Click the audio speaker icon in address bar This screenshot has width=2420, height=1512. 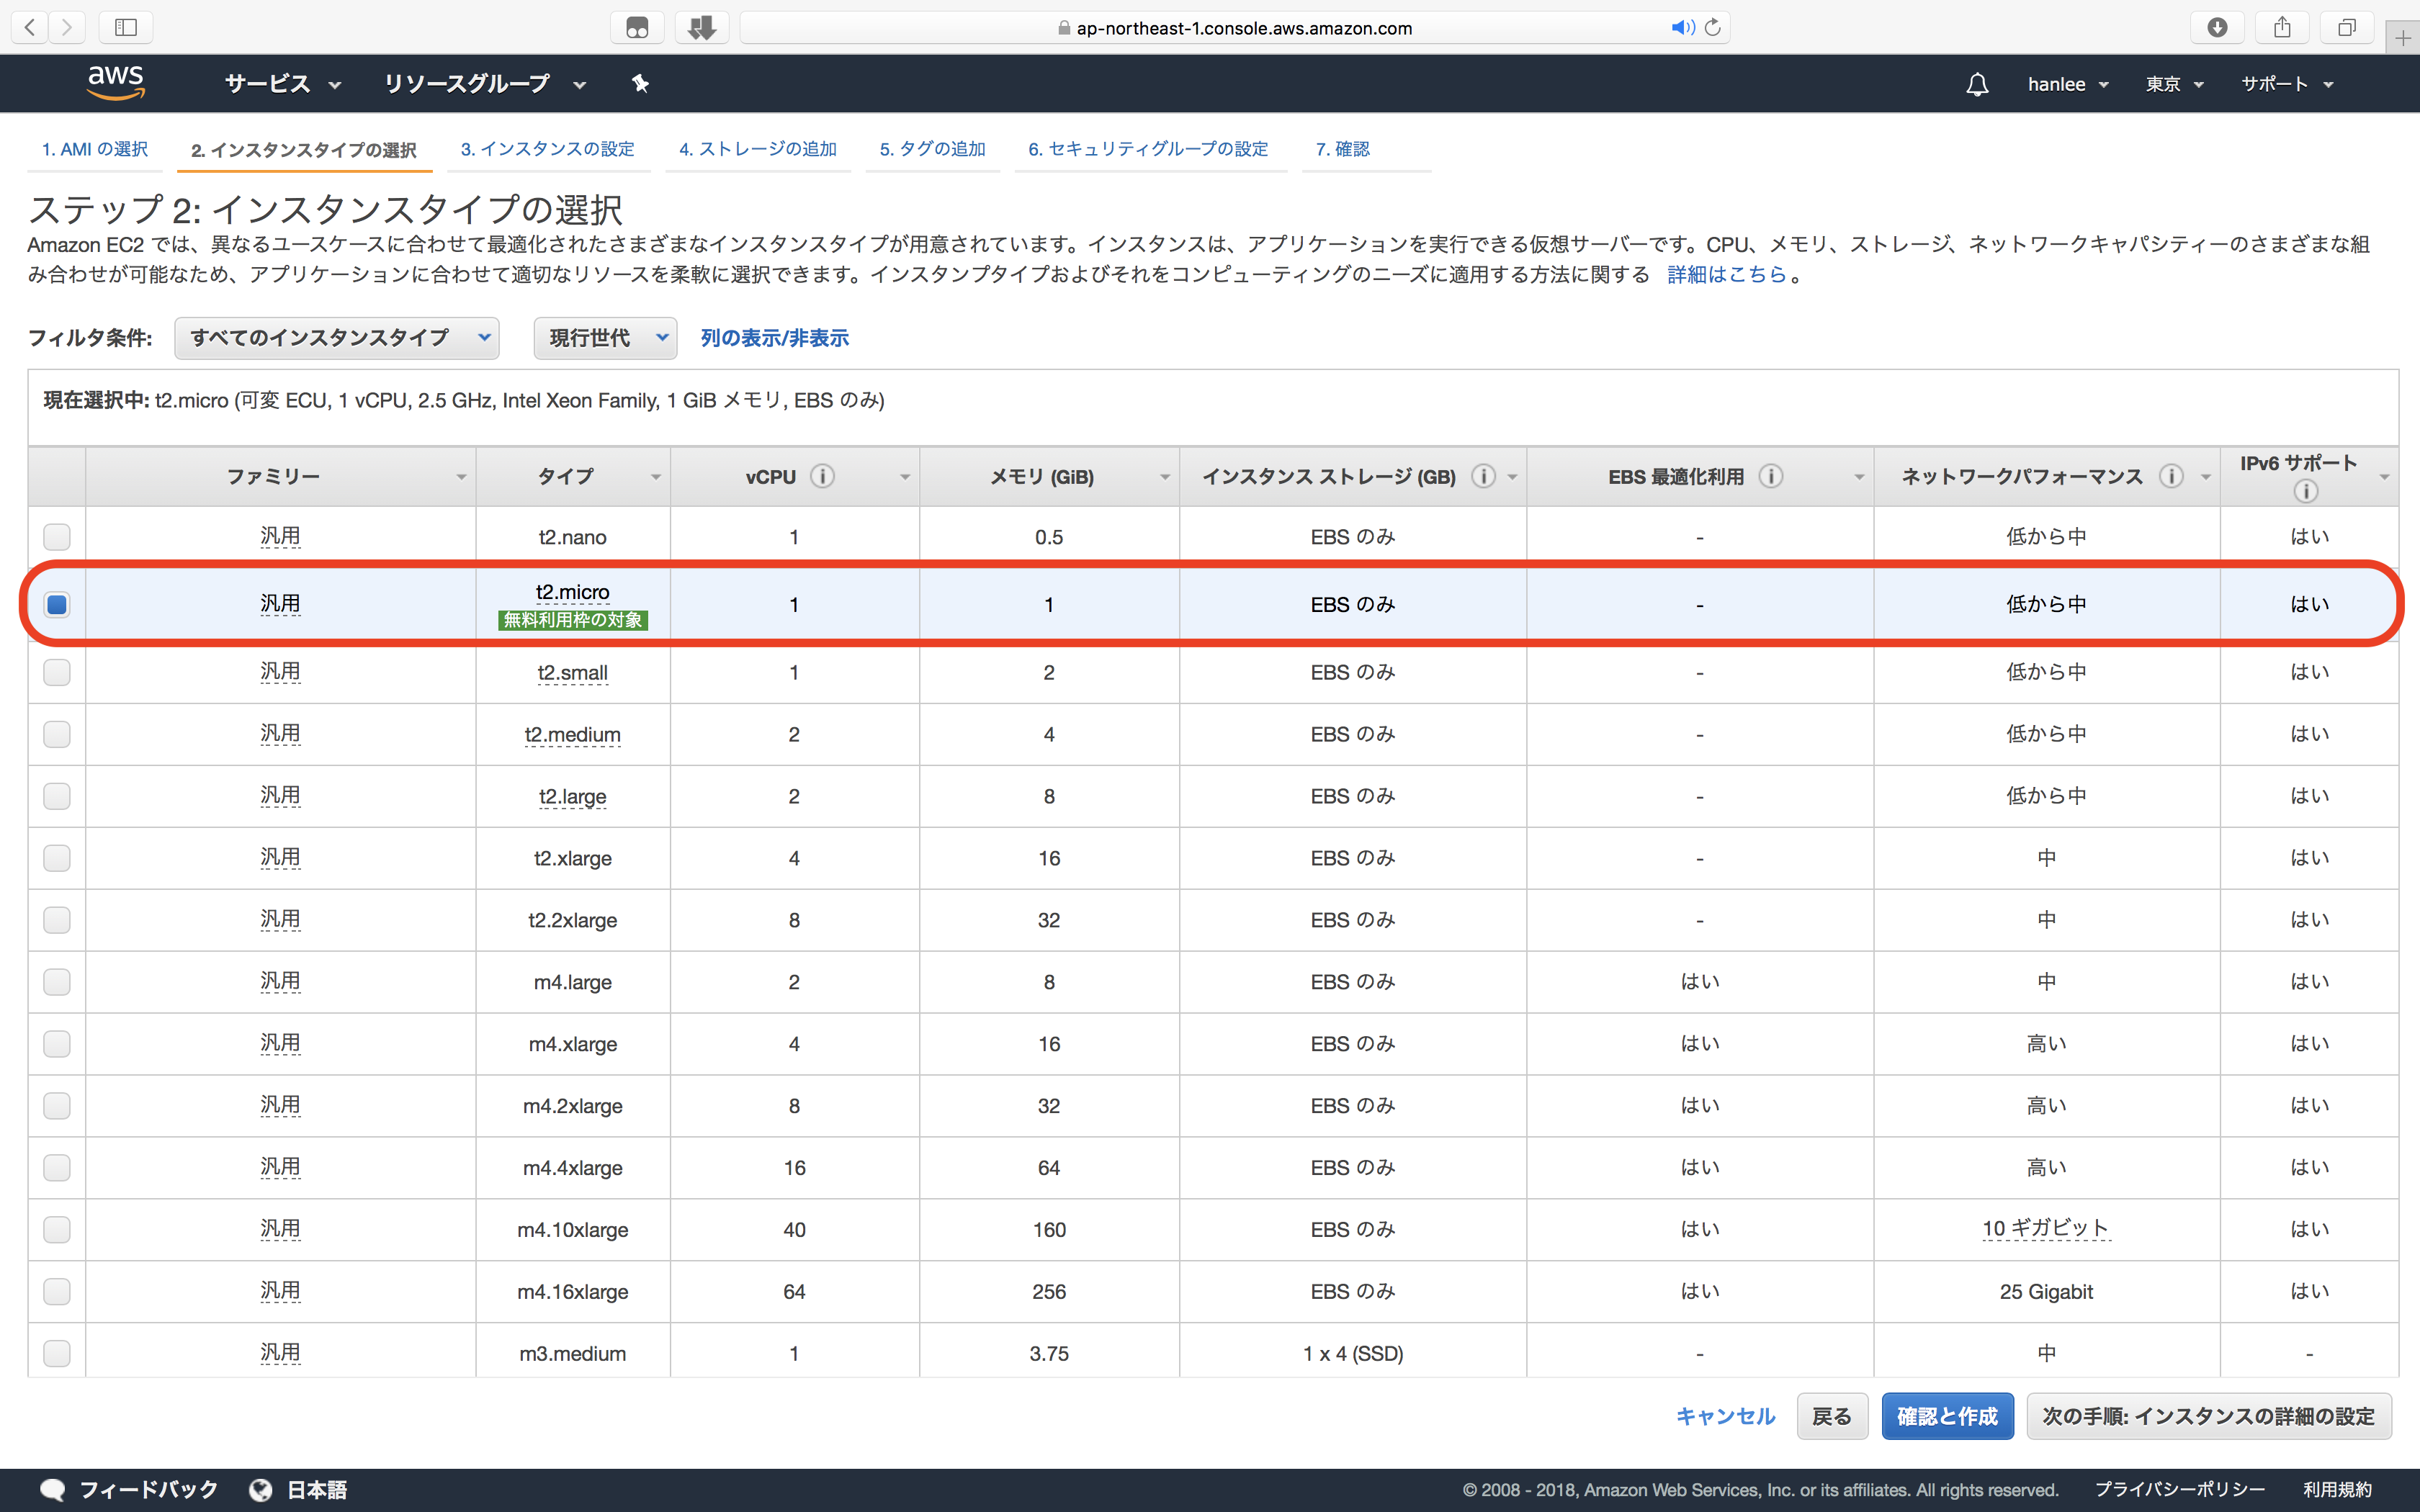pos(1682,27)
